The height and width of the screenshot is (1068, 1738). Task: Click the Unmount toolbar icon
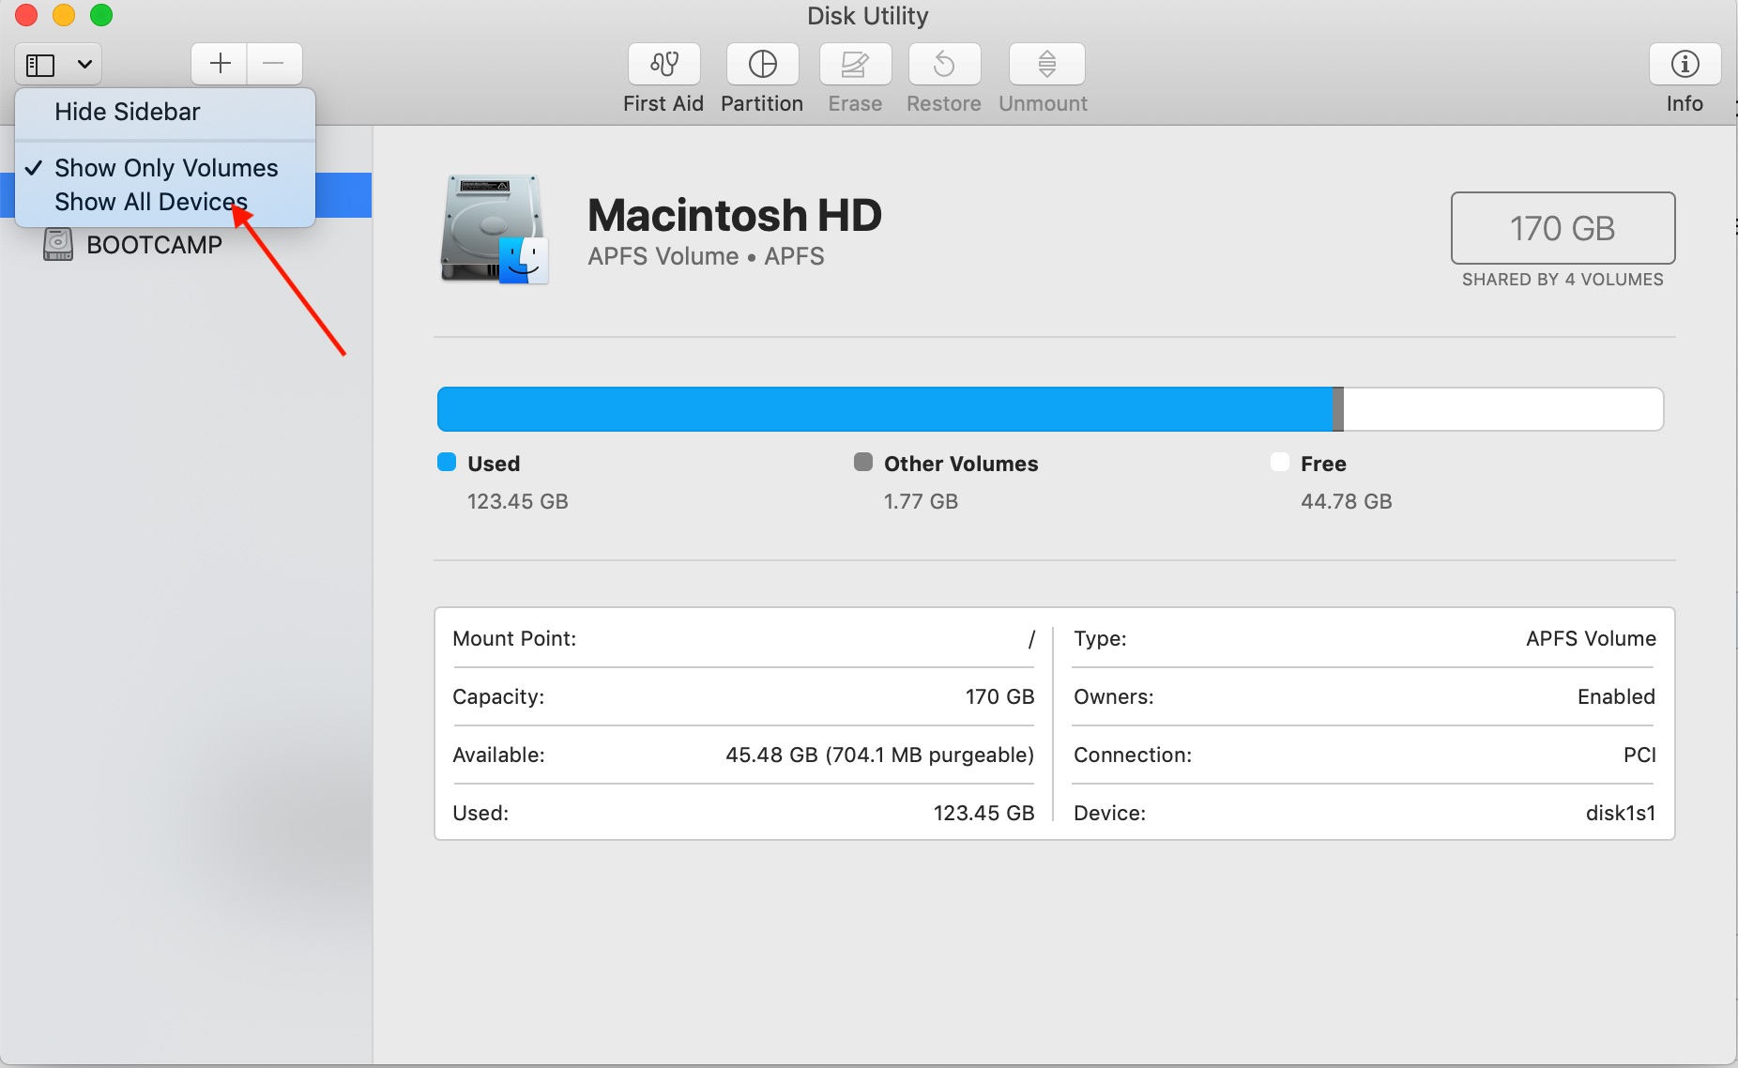tap(1046, 64)
